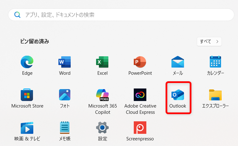Open エクスプローラー (File Explorer)
Viewport: 238px width, 146px height.
pos(215,96)
